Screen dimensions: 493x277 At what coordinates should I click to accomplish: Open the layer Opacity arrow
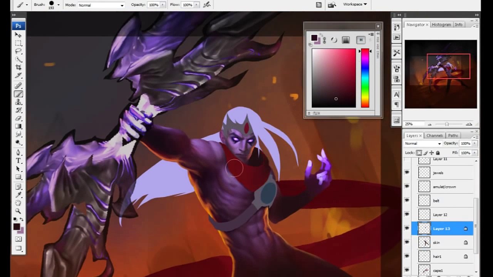[475, 144]
